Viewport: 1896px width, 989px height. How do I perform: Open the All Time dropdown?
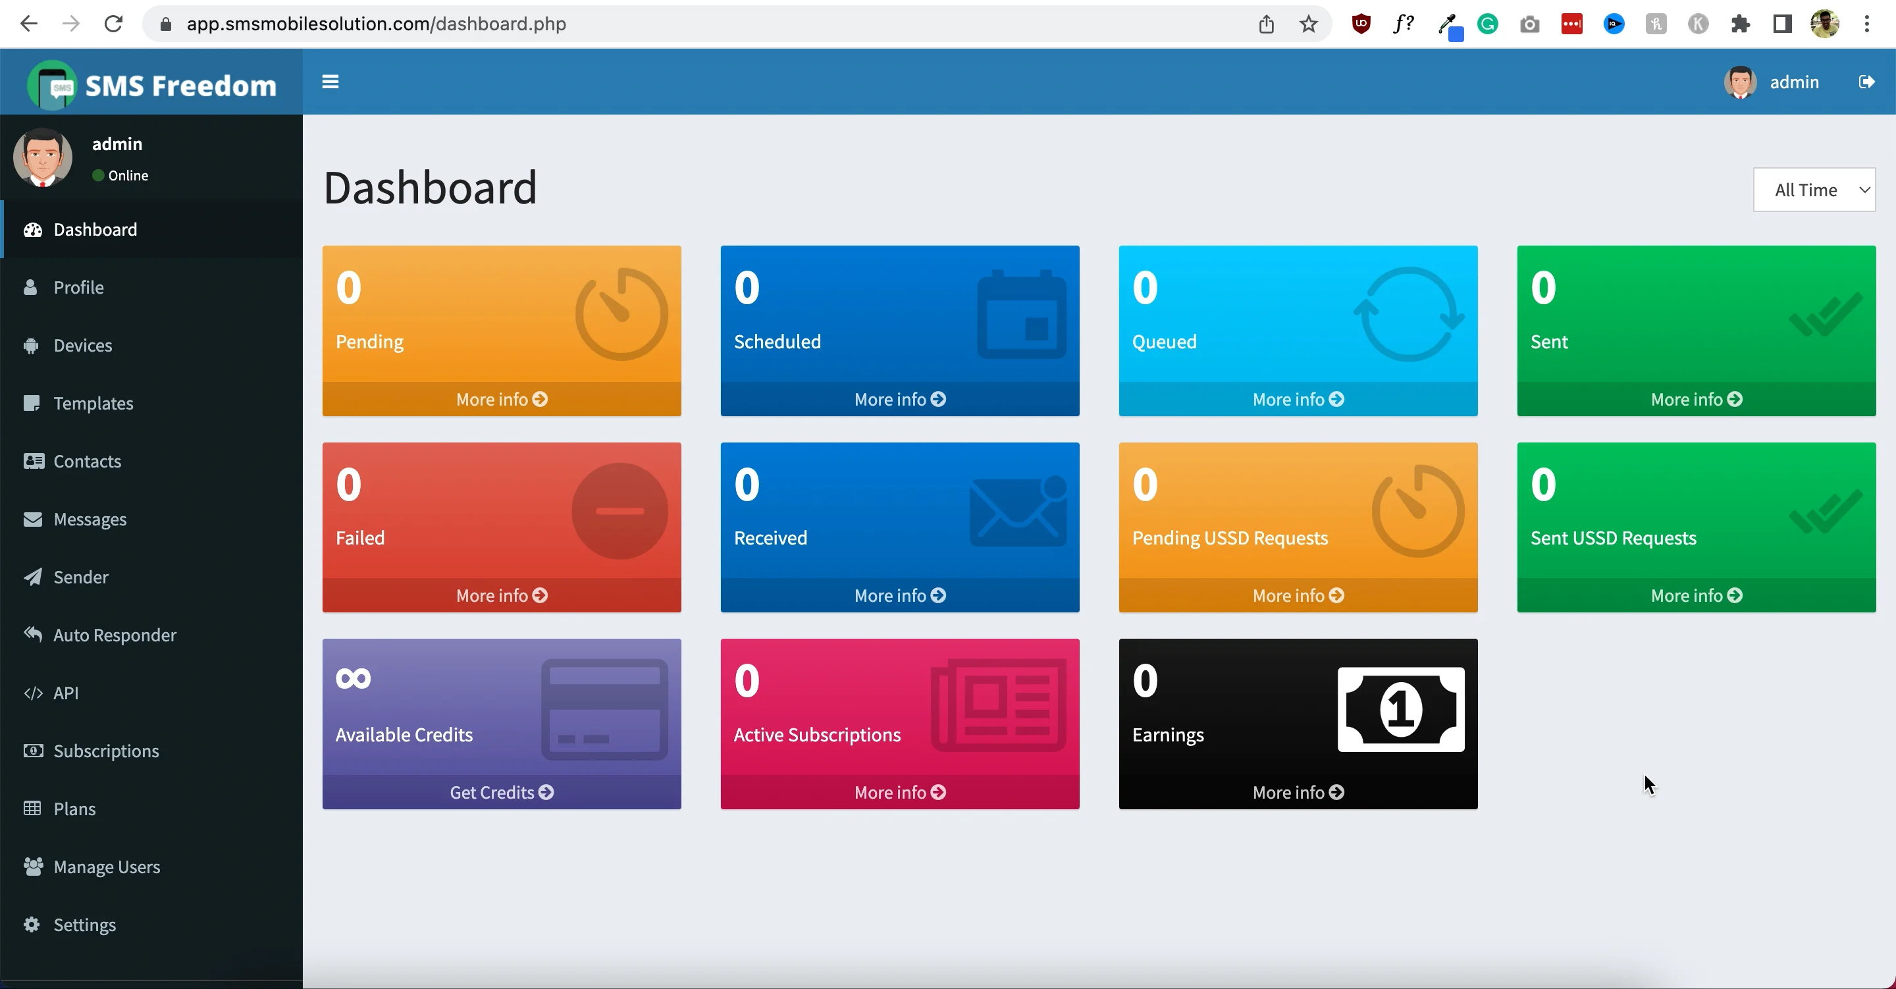point(1814,189)
